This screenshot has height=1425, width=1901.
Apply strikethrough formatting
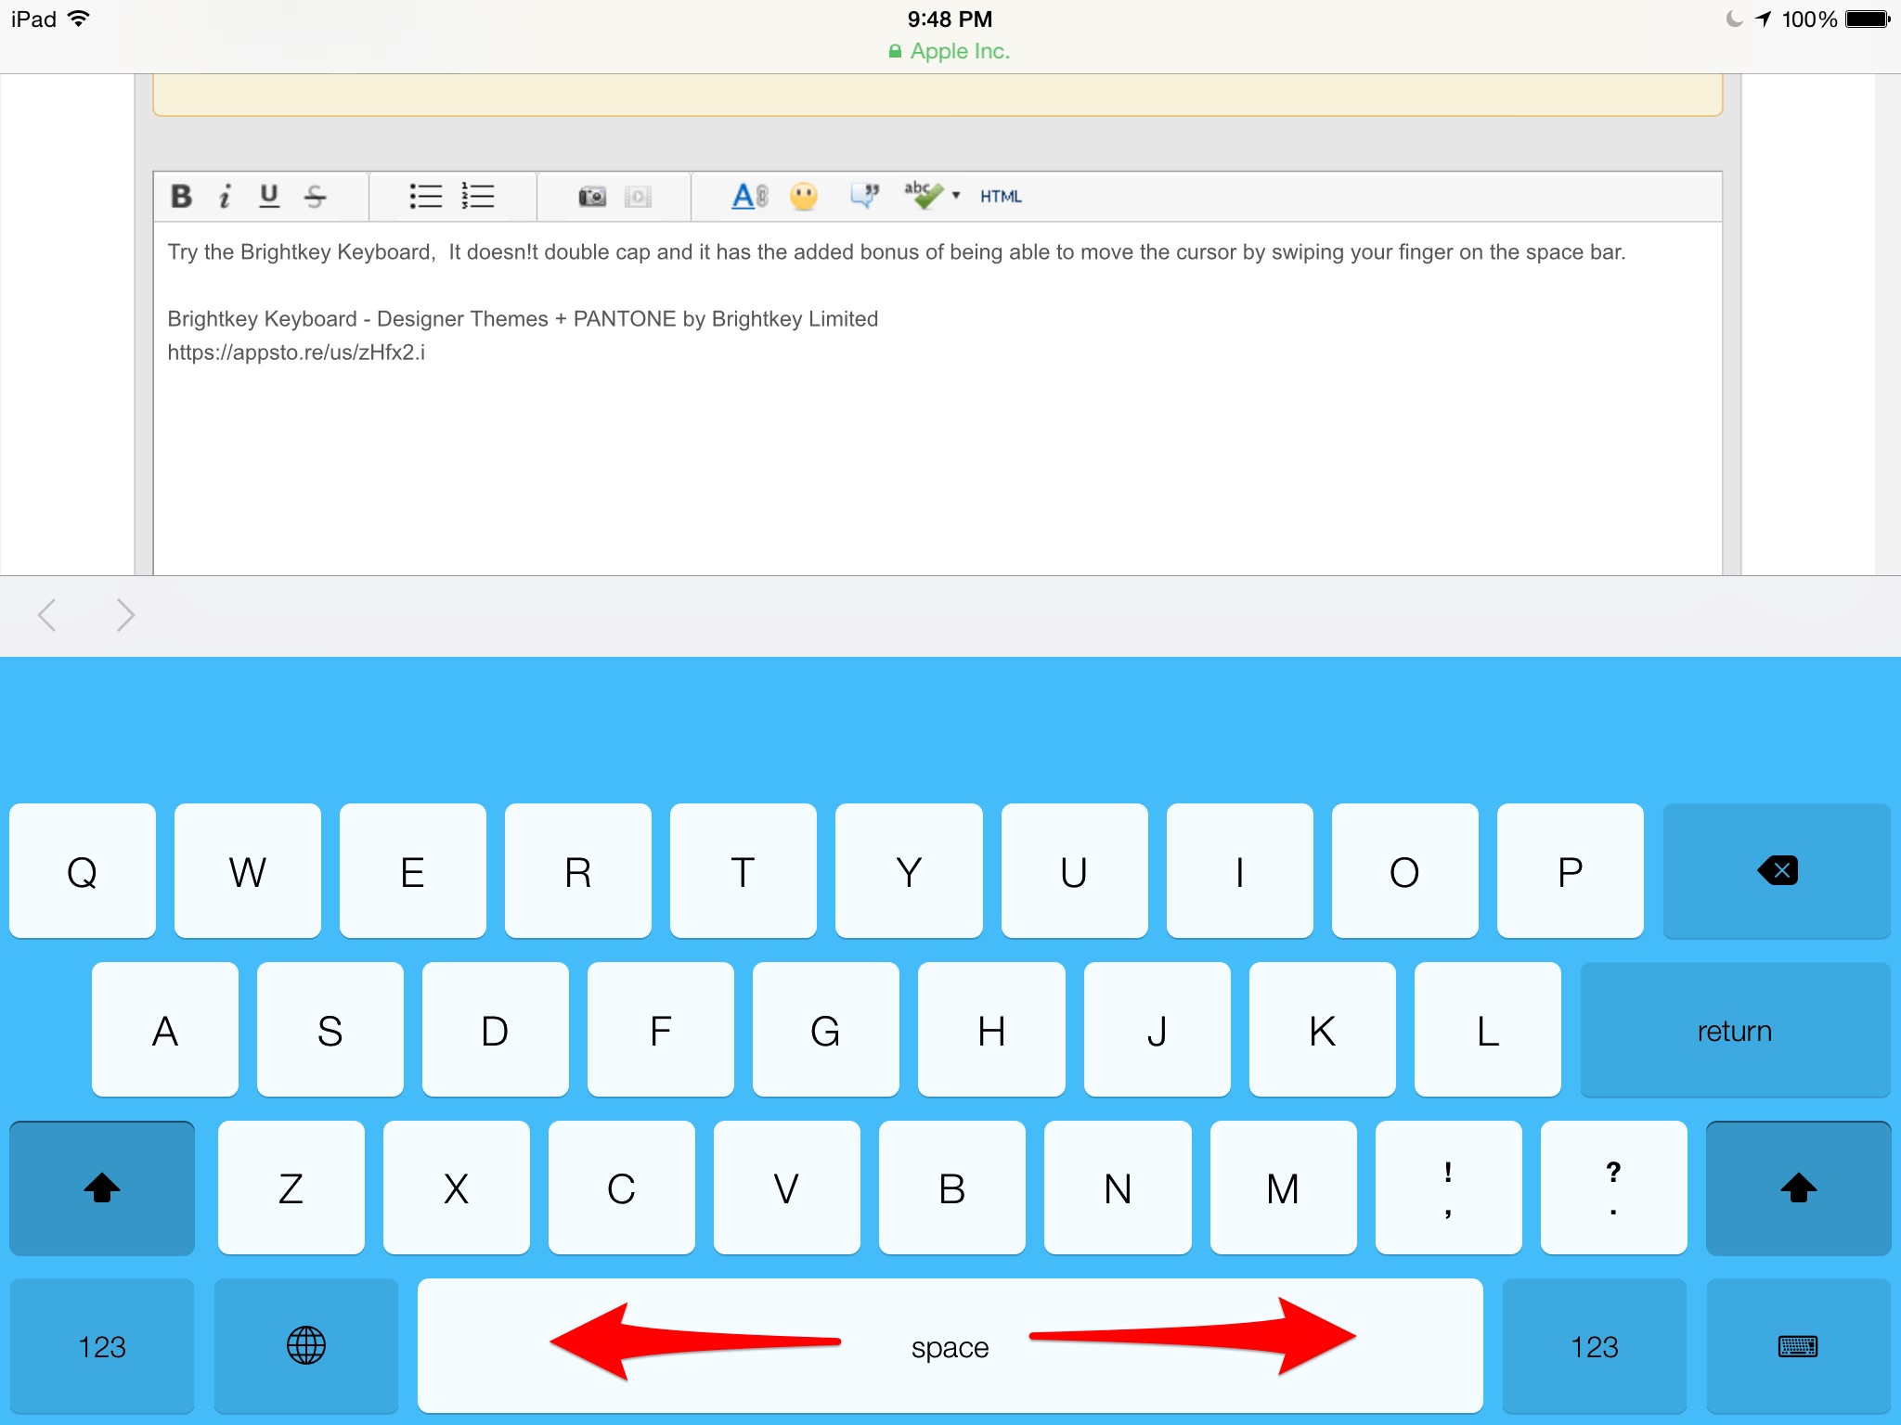click(x=315, y=196)
